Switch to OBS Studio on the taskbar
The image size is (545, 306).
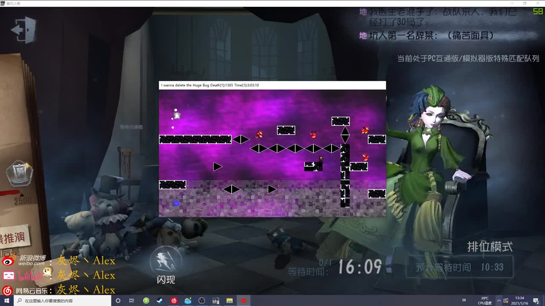pos(202,300)
